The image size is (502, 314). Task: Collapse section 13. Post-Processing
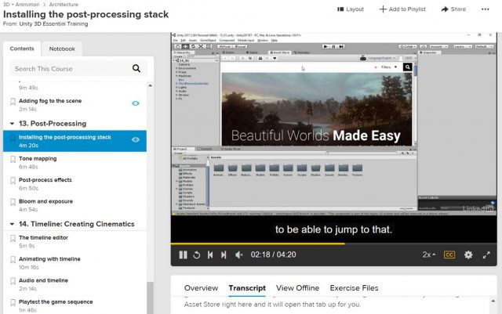click(12, 124)
